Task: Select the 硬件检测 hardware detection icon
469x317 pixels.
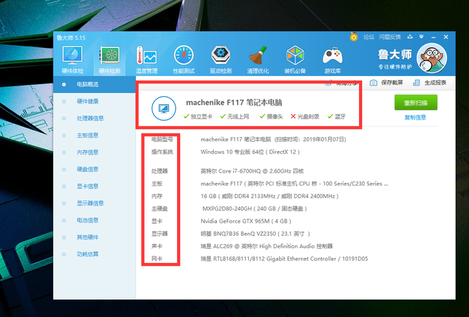Action: 109,60
